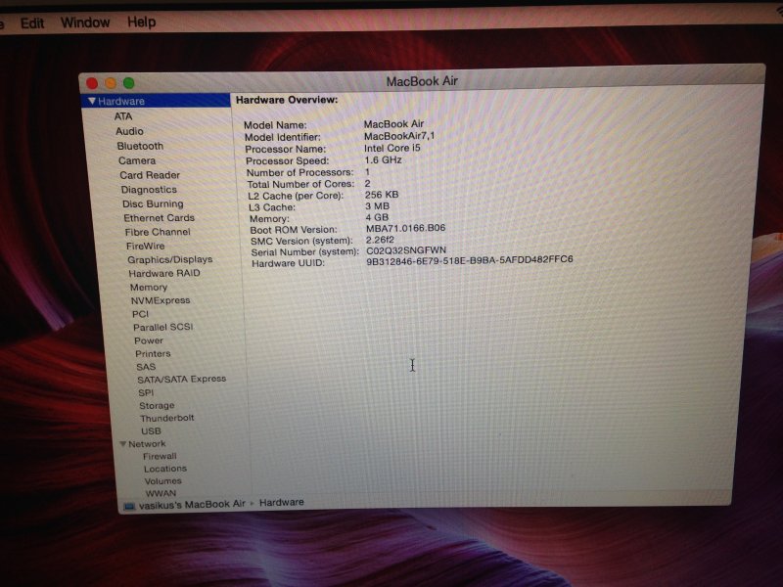Click Hardware in the bottom path bar

(281, 502)
